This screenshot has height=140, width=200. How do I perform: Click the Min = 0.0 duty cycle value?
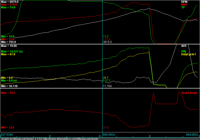tap(7, 78)
